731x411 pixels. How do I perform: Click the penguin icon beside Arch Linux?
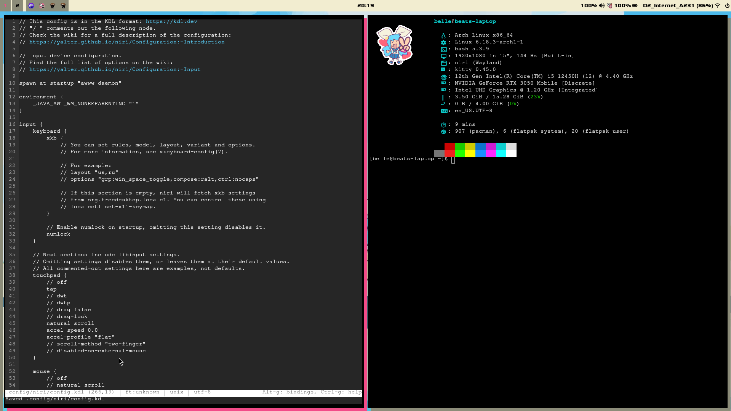[x=443, y=35]
